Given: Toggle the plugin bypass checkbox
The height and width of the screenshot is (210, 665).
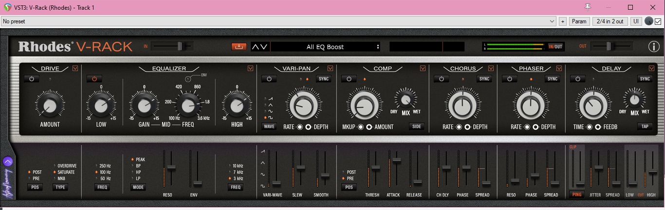Looking at the screenshot, I should (x=658, y=21).
